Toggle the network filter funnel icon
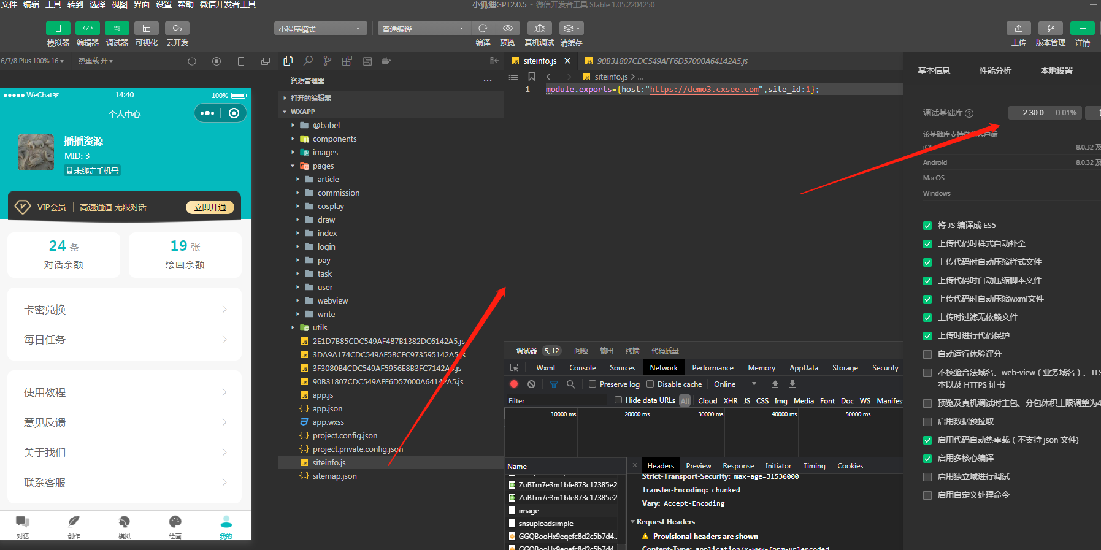The width and height of the screenshot is (1101, 550). tap(554, 384)
